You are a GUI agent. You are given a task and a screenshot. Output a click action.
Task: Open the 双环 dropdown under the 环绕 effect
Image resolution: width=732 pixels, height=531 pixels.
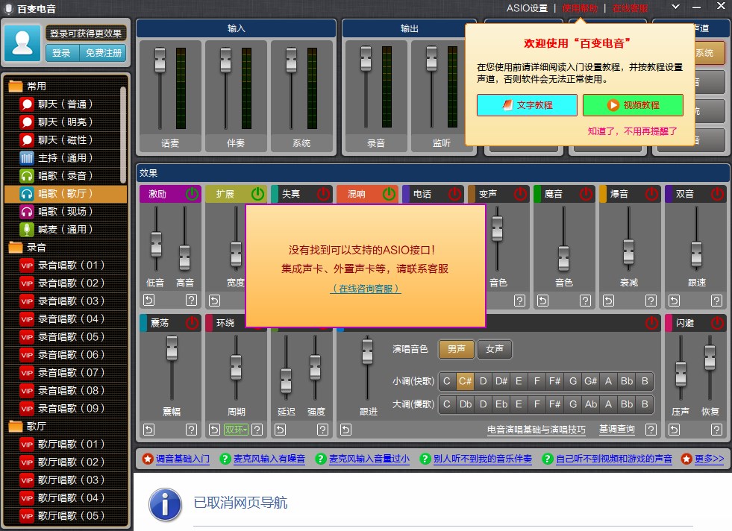[x=234, y=430]
